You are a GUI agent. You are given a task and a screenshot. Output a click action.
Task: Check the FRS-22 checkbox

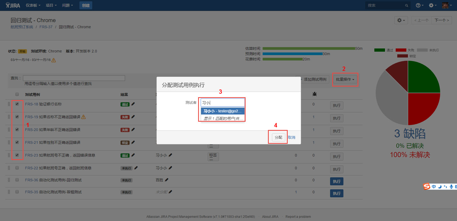(x=17, y=168)
